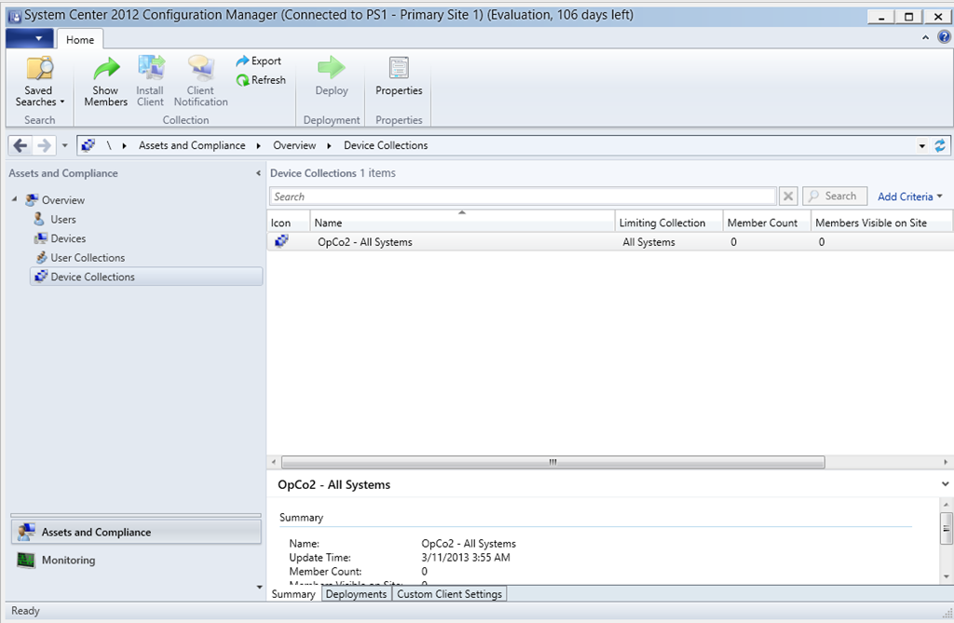
Task: Collapse the Assets and Compliance navigation pane
Action: click(258, 173)
